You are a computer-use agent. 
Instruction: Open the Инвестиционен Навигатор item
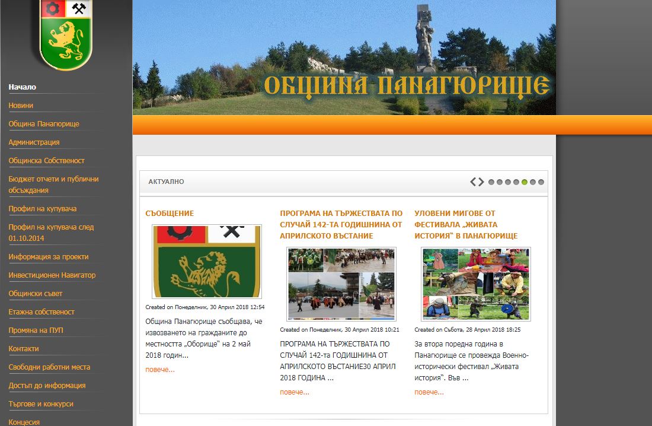click(x=52, y=275)
